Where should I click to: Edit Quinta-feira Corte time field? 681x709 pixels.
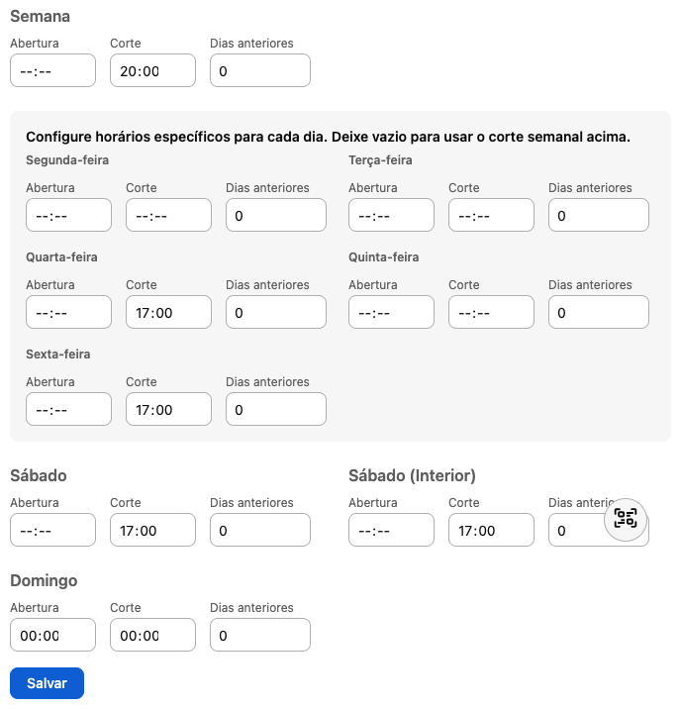click(x=491, y=312)
